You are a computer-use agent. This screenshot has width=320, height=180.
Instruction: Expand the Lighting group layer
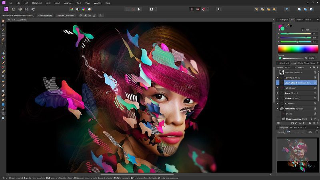pyautogui.click(x=278, y=77)
